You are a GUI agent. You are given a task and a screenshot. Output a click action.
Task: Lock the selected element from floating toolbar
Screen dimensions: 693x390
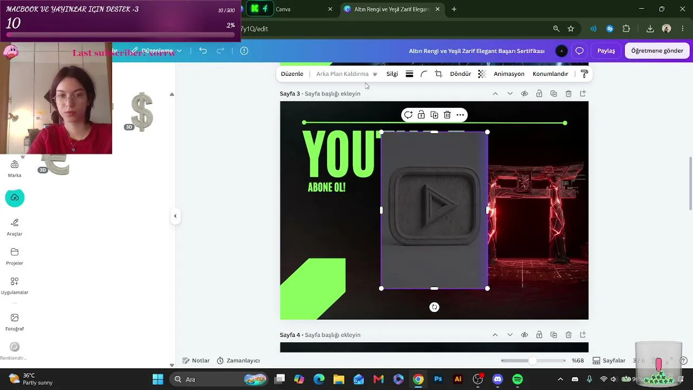tap(421, 115)
